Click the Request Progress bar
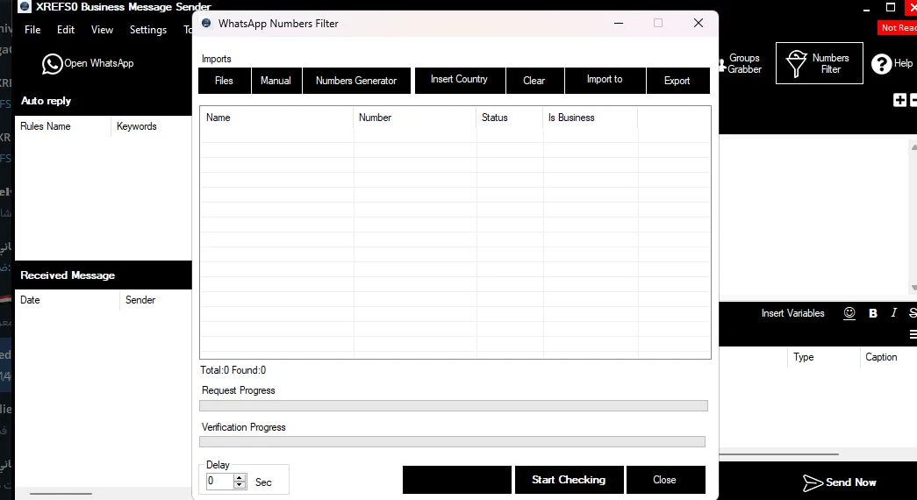 [x=454, y=405]
